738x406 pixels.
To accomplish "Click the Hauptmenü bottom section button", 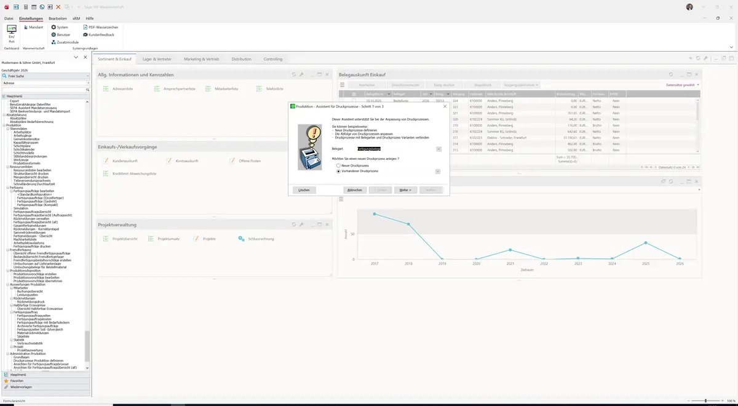I will (x=46, y=374).
